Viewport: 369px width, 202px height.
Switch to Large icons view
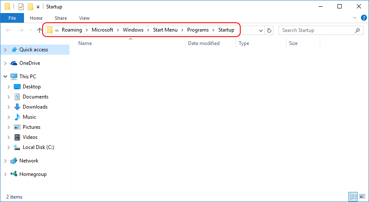coord(362,197)
